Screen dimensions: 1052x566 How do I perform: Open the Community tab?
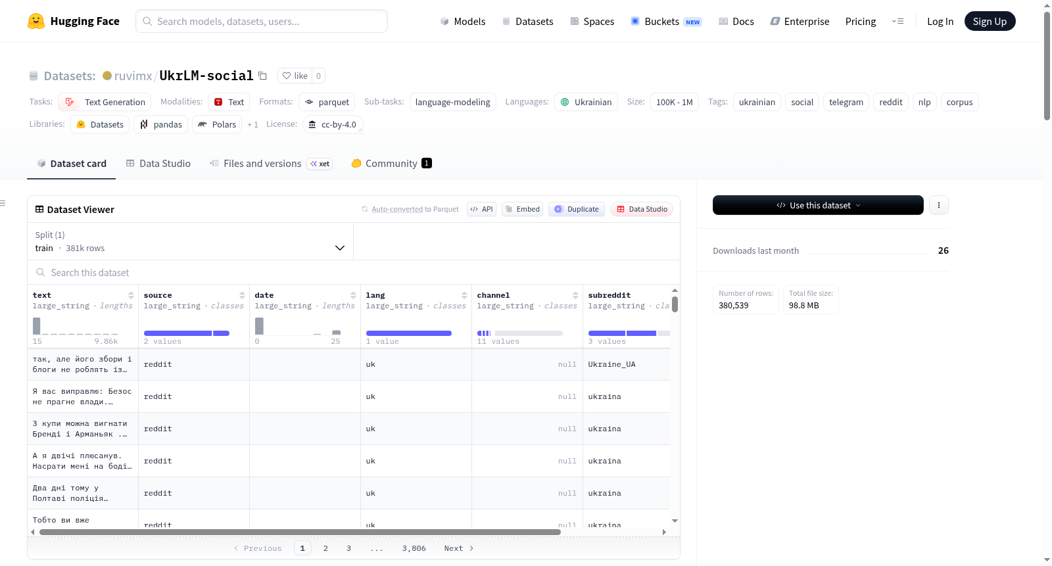(x=391, y=163)
